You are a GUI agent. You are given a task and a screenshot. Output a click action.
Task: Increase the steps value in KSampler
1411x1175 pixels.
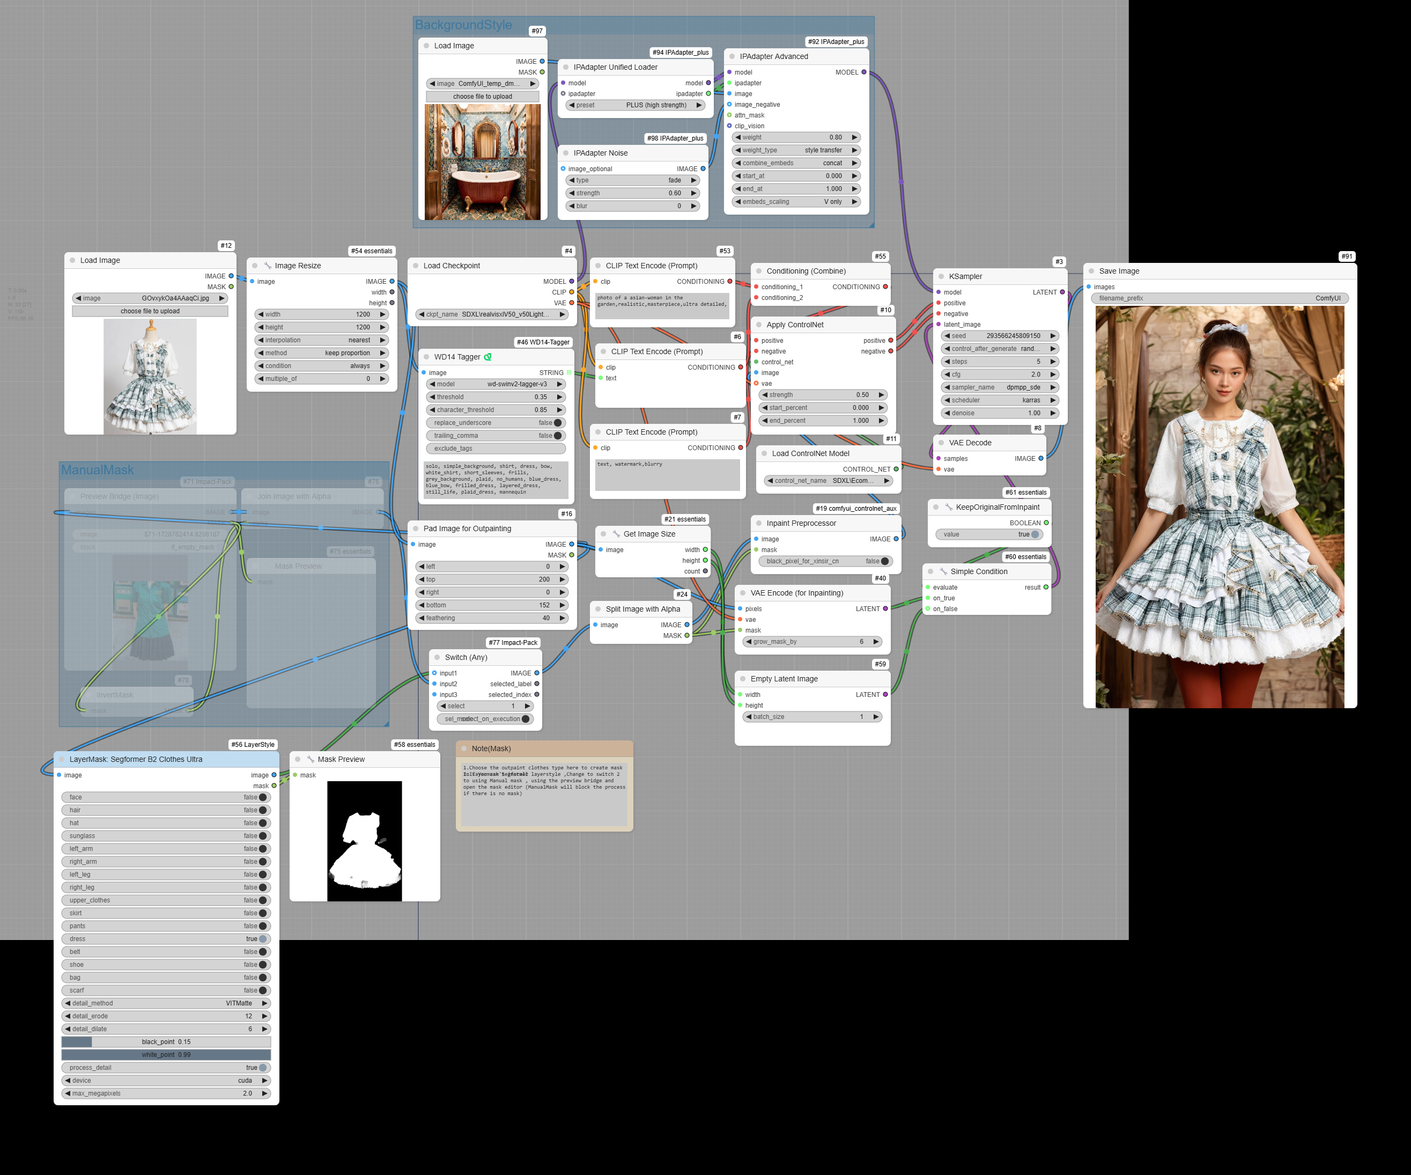click(1053, 362)
